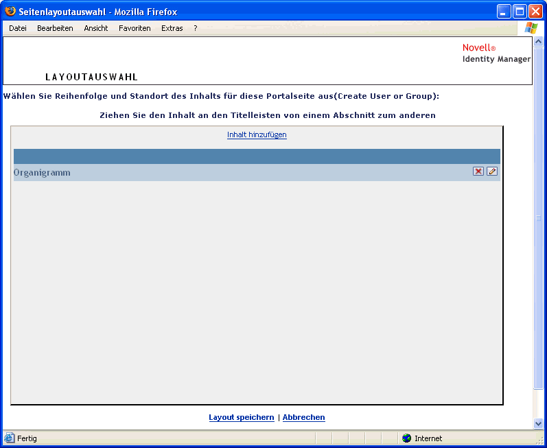
Task: Click the Internet status bar label
Action: [428, 438]
